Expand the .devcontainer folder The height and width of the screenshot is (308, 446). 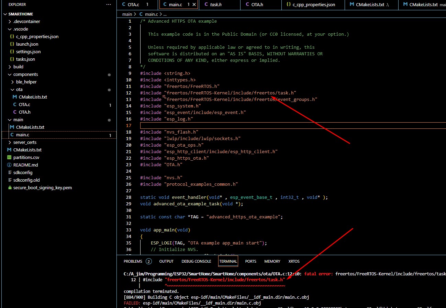pyautogui.click(x=9, y=21)
